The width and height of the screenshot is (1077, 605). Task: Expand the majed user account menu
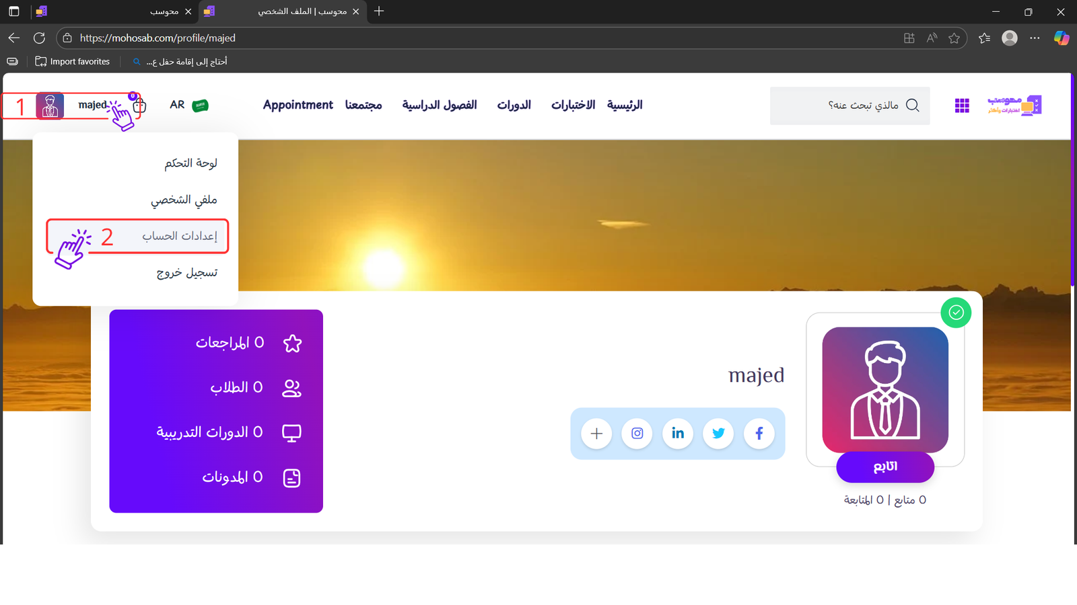[92, 106]
